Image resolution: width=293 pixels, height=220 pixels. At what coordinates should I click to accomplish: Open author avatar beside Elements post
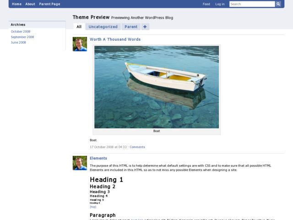click(x=80, y=163)
